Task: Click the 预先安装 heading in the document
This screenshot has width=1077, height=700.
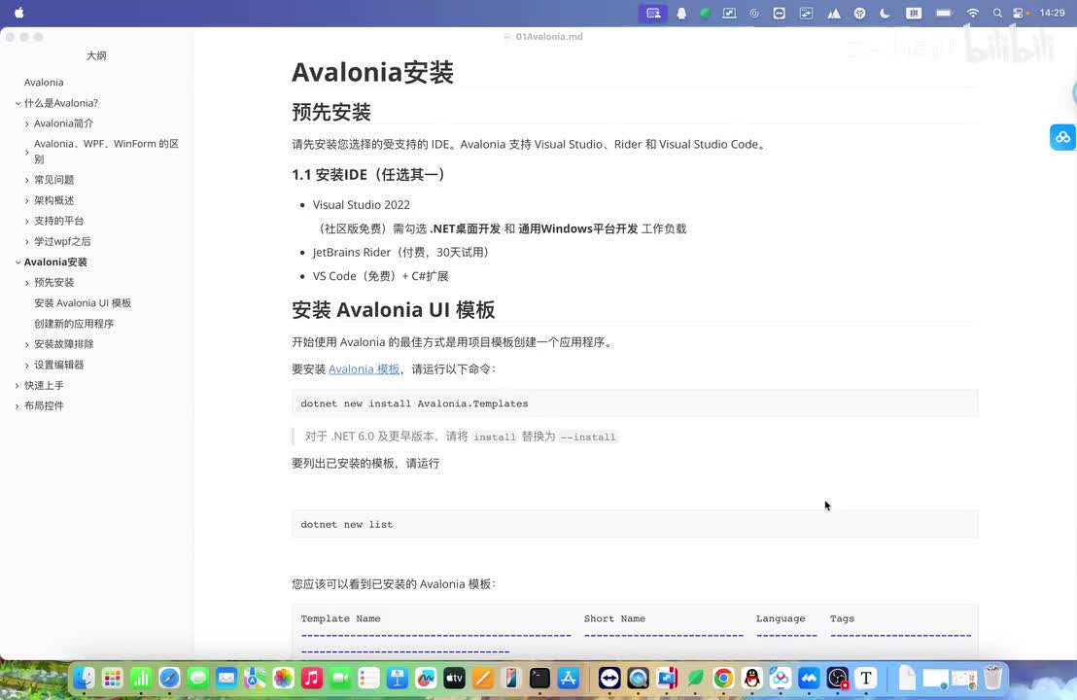Action: click(331, 112)
